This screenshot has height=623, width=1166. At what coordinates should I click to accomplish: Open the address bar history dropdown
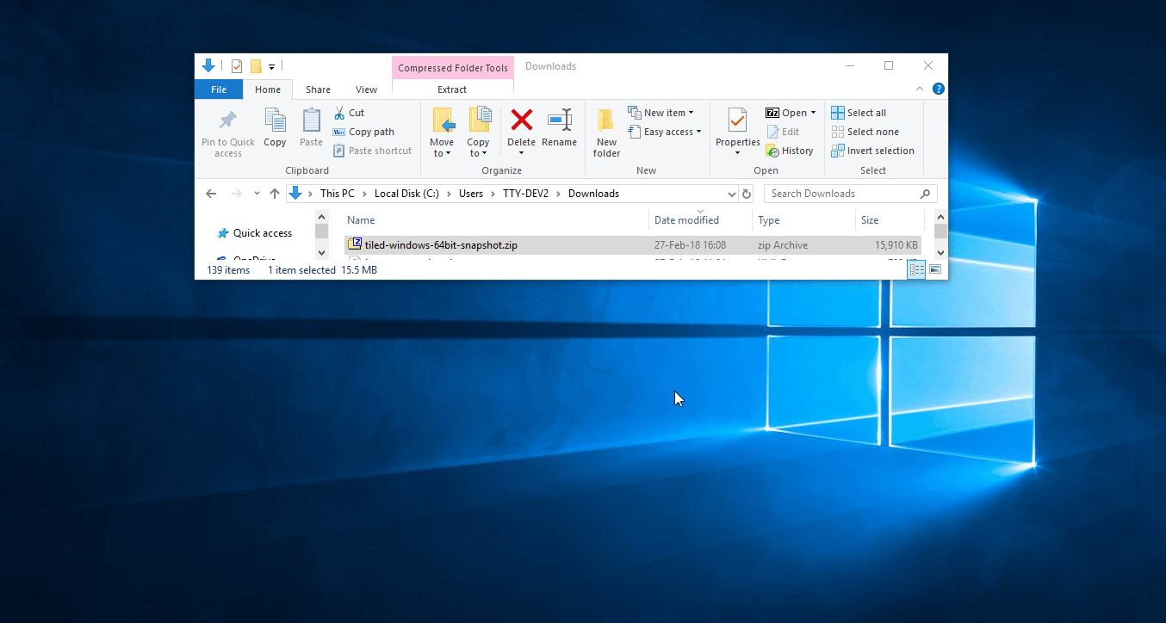point(732,194)
